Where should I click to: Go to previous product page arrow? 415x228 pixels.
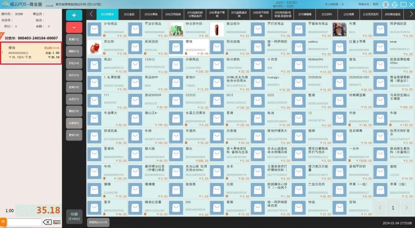coord(380,208)
